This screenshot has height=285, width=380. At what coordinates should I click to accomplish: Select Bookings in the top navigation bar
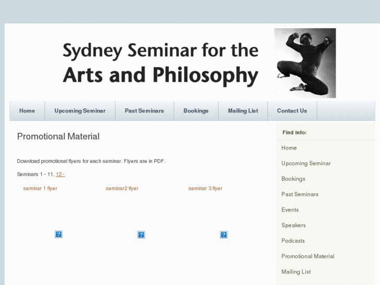196,111
